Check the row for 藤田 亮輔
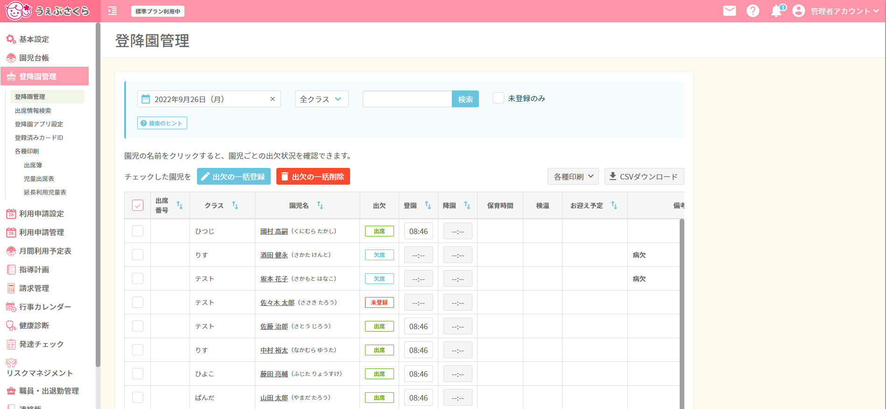The height and width of the screenshot is (409, 886). tap(138, 374)
